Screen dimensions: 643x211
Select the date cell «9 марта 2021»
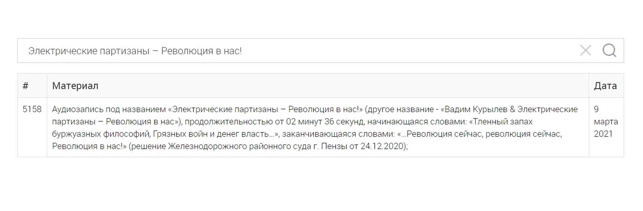tap(606, 121)
